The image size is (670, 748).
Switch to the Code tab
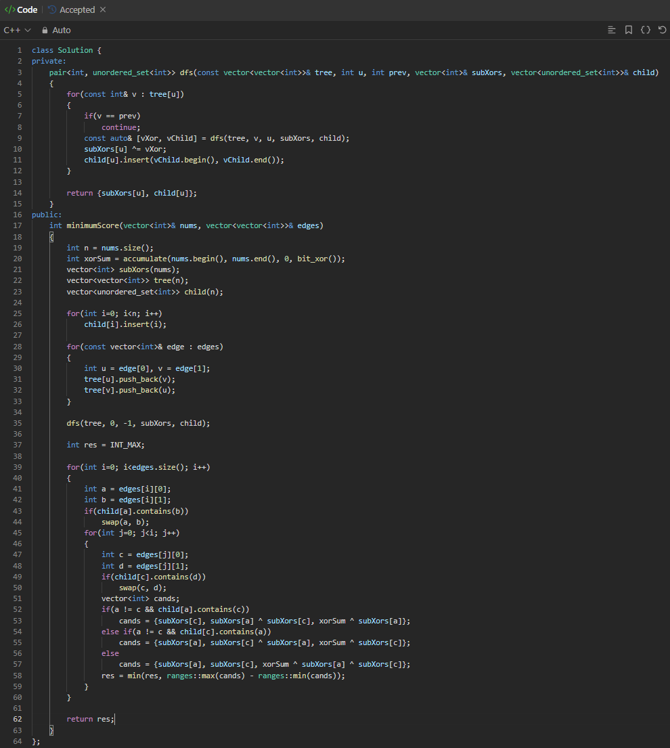click(26, 10)
